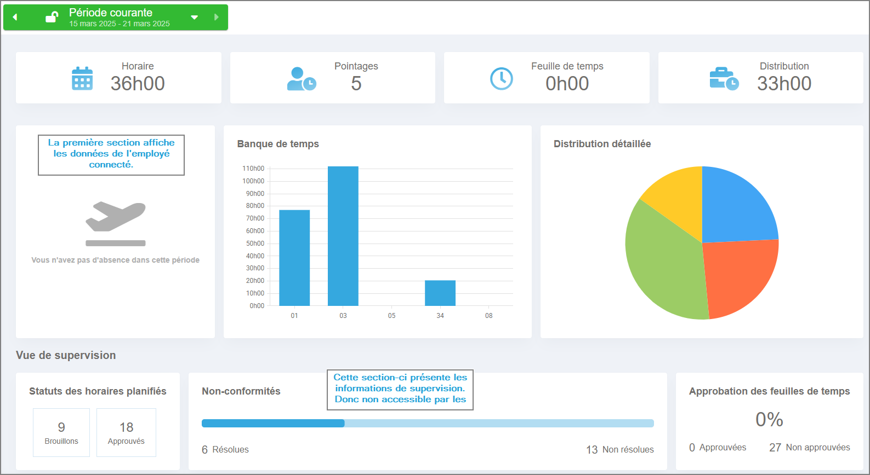Viewport: 870px width, 475px height.
Task: Click the Distribution briefcase icon
Action: [724, 79]
